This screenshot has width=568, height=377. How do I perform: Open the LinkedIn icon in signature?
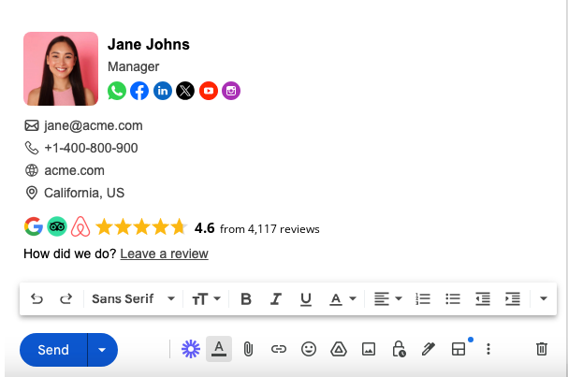[x=163, y=91]
